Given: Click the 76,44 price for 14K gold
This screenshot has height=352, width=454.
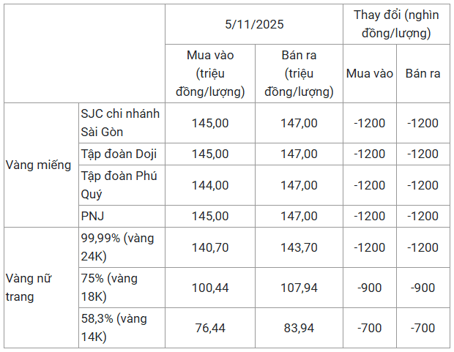Looking at the screenshot, I should 209,328.
